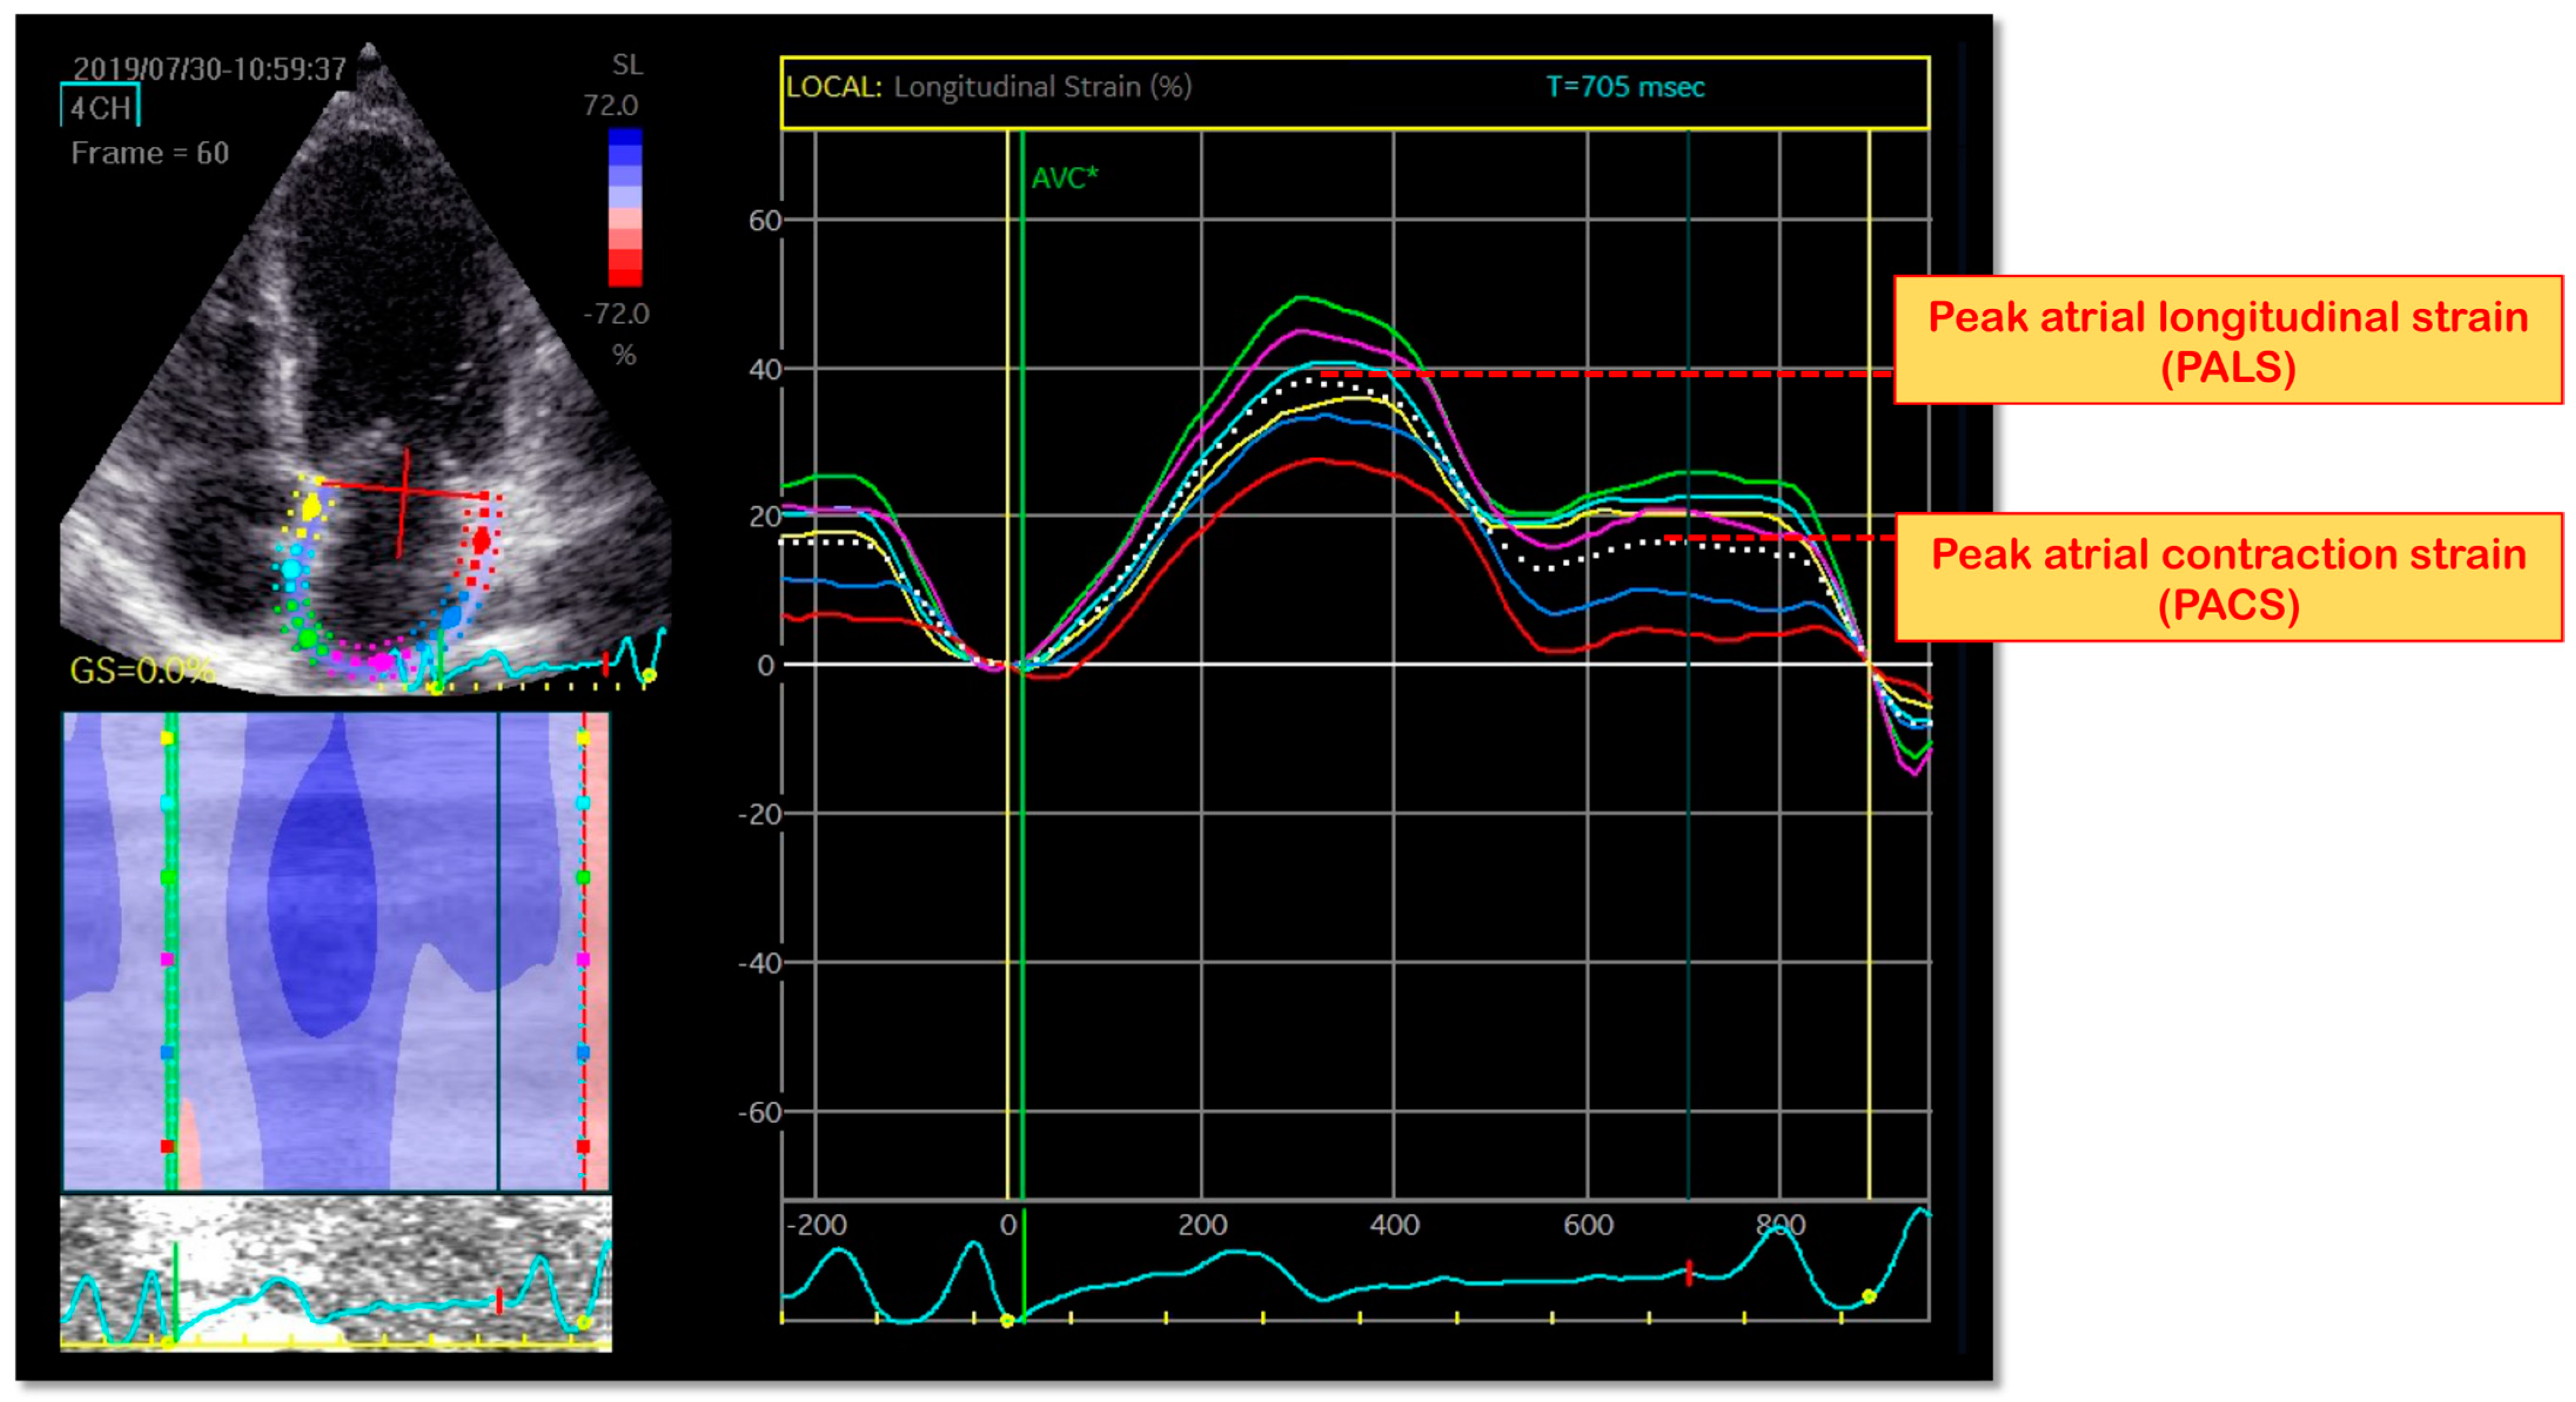The height and width of the screenshot is (1402, 2576).
Task: Click the dark blue region in M-mode strain map
Action: (322, 899)
